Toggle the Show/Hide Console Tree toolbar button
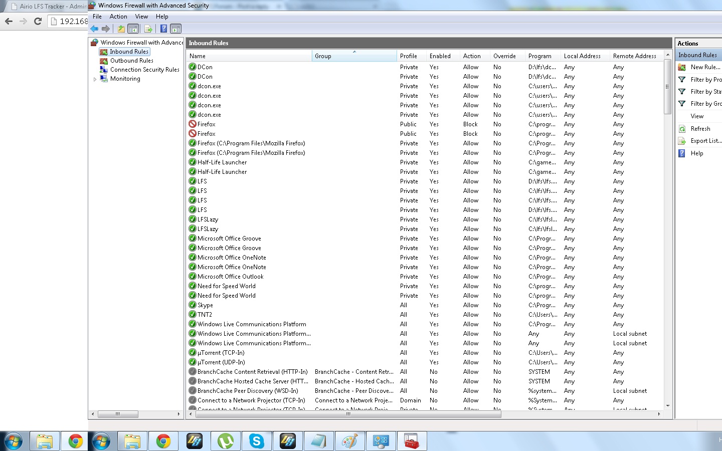Screen dimensions: 722x451 (x=133, y=29)
